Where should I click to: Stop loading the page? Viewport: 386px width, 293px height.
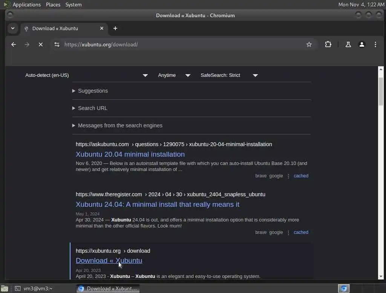pyautogui.click(x=41, y=44)
